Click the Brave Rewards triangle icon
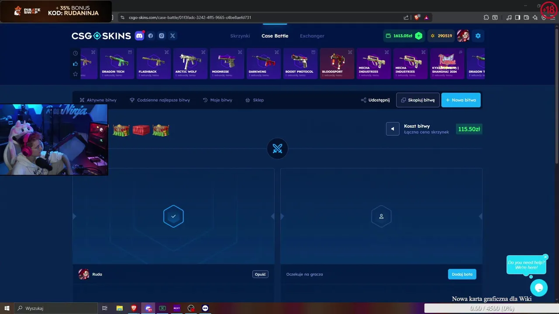 click(426, 17)
